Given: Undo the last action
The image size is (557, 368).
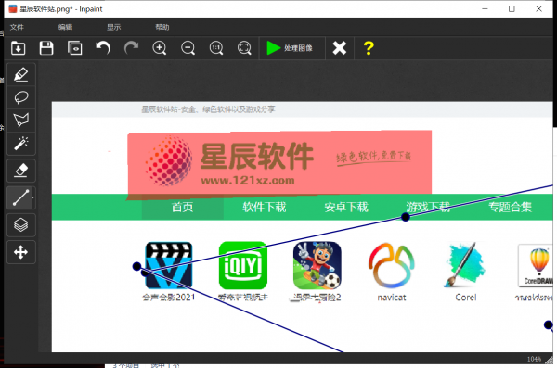Looking at the screenshot, I should (x=103, y=48).
